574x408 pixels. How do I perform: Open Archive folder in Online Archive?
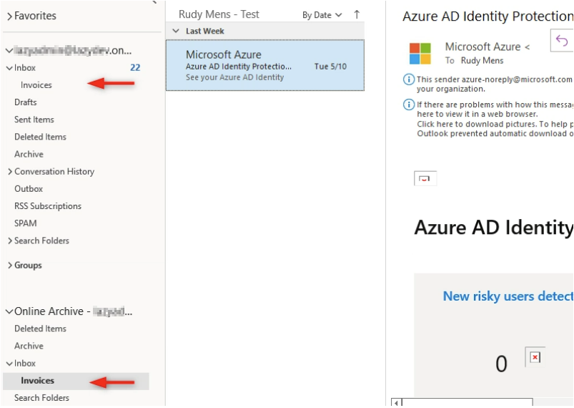[x=29, y=346]
